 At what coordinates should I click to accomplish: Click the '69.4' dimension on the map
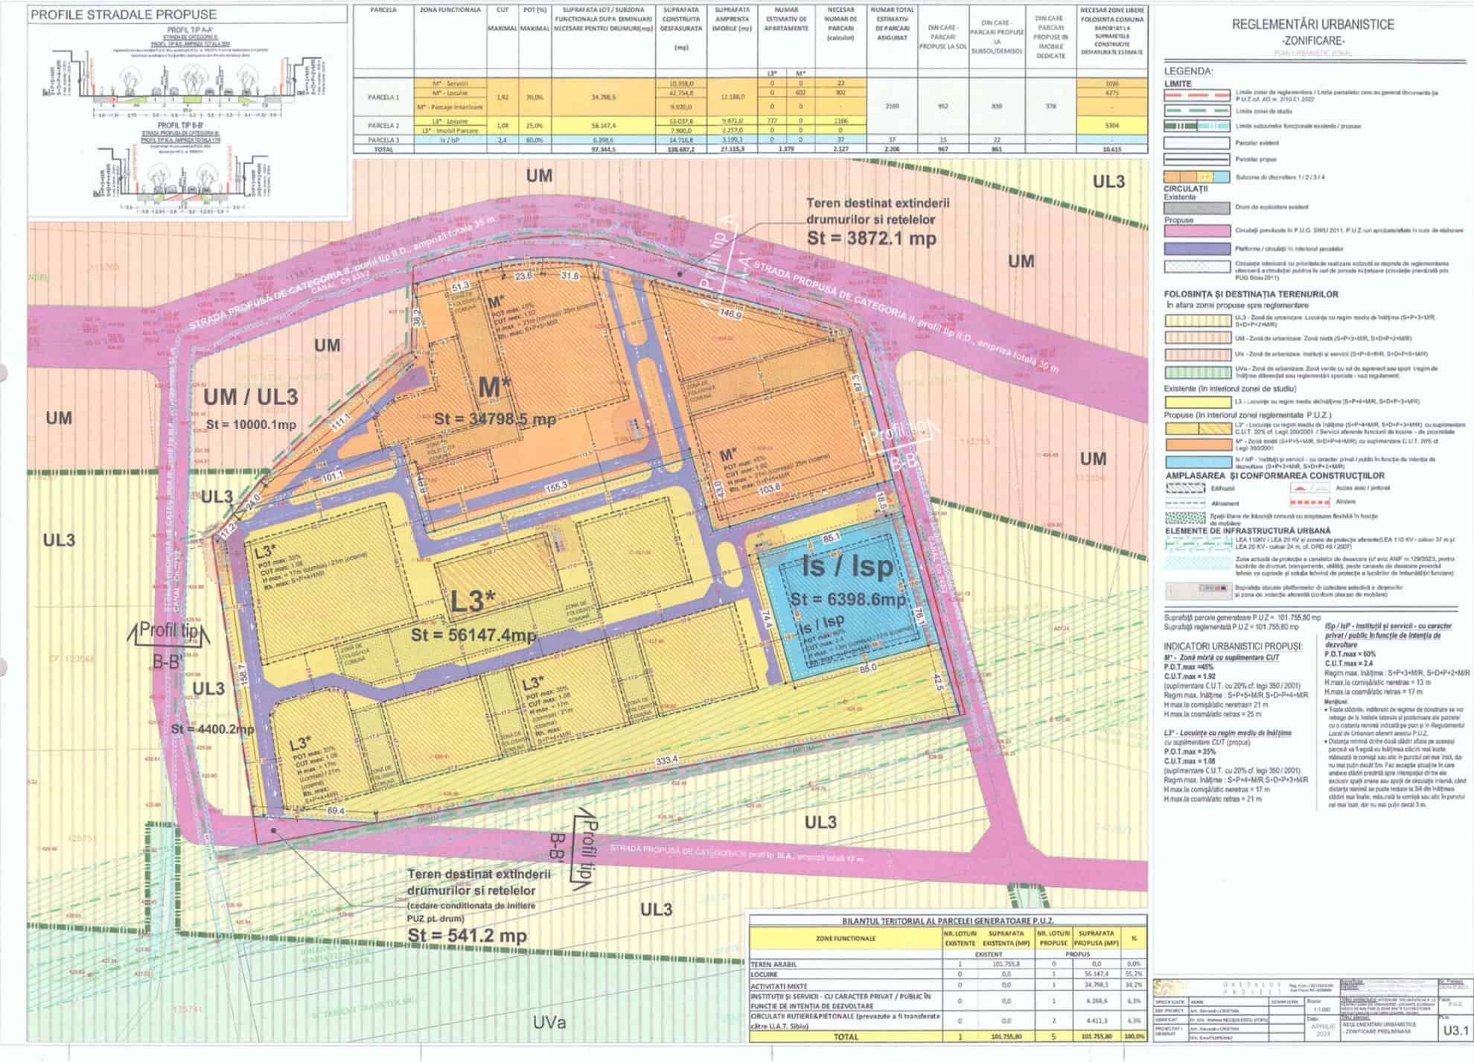[x=337, y=810]
